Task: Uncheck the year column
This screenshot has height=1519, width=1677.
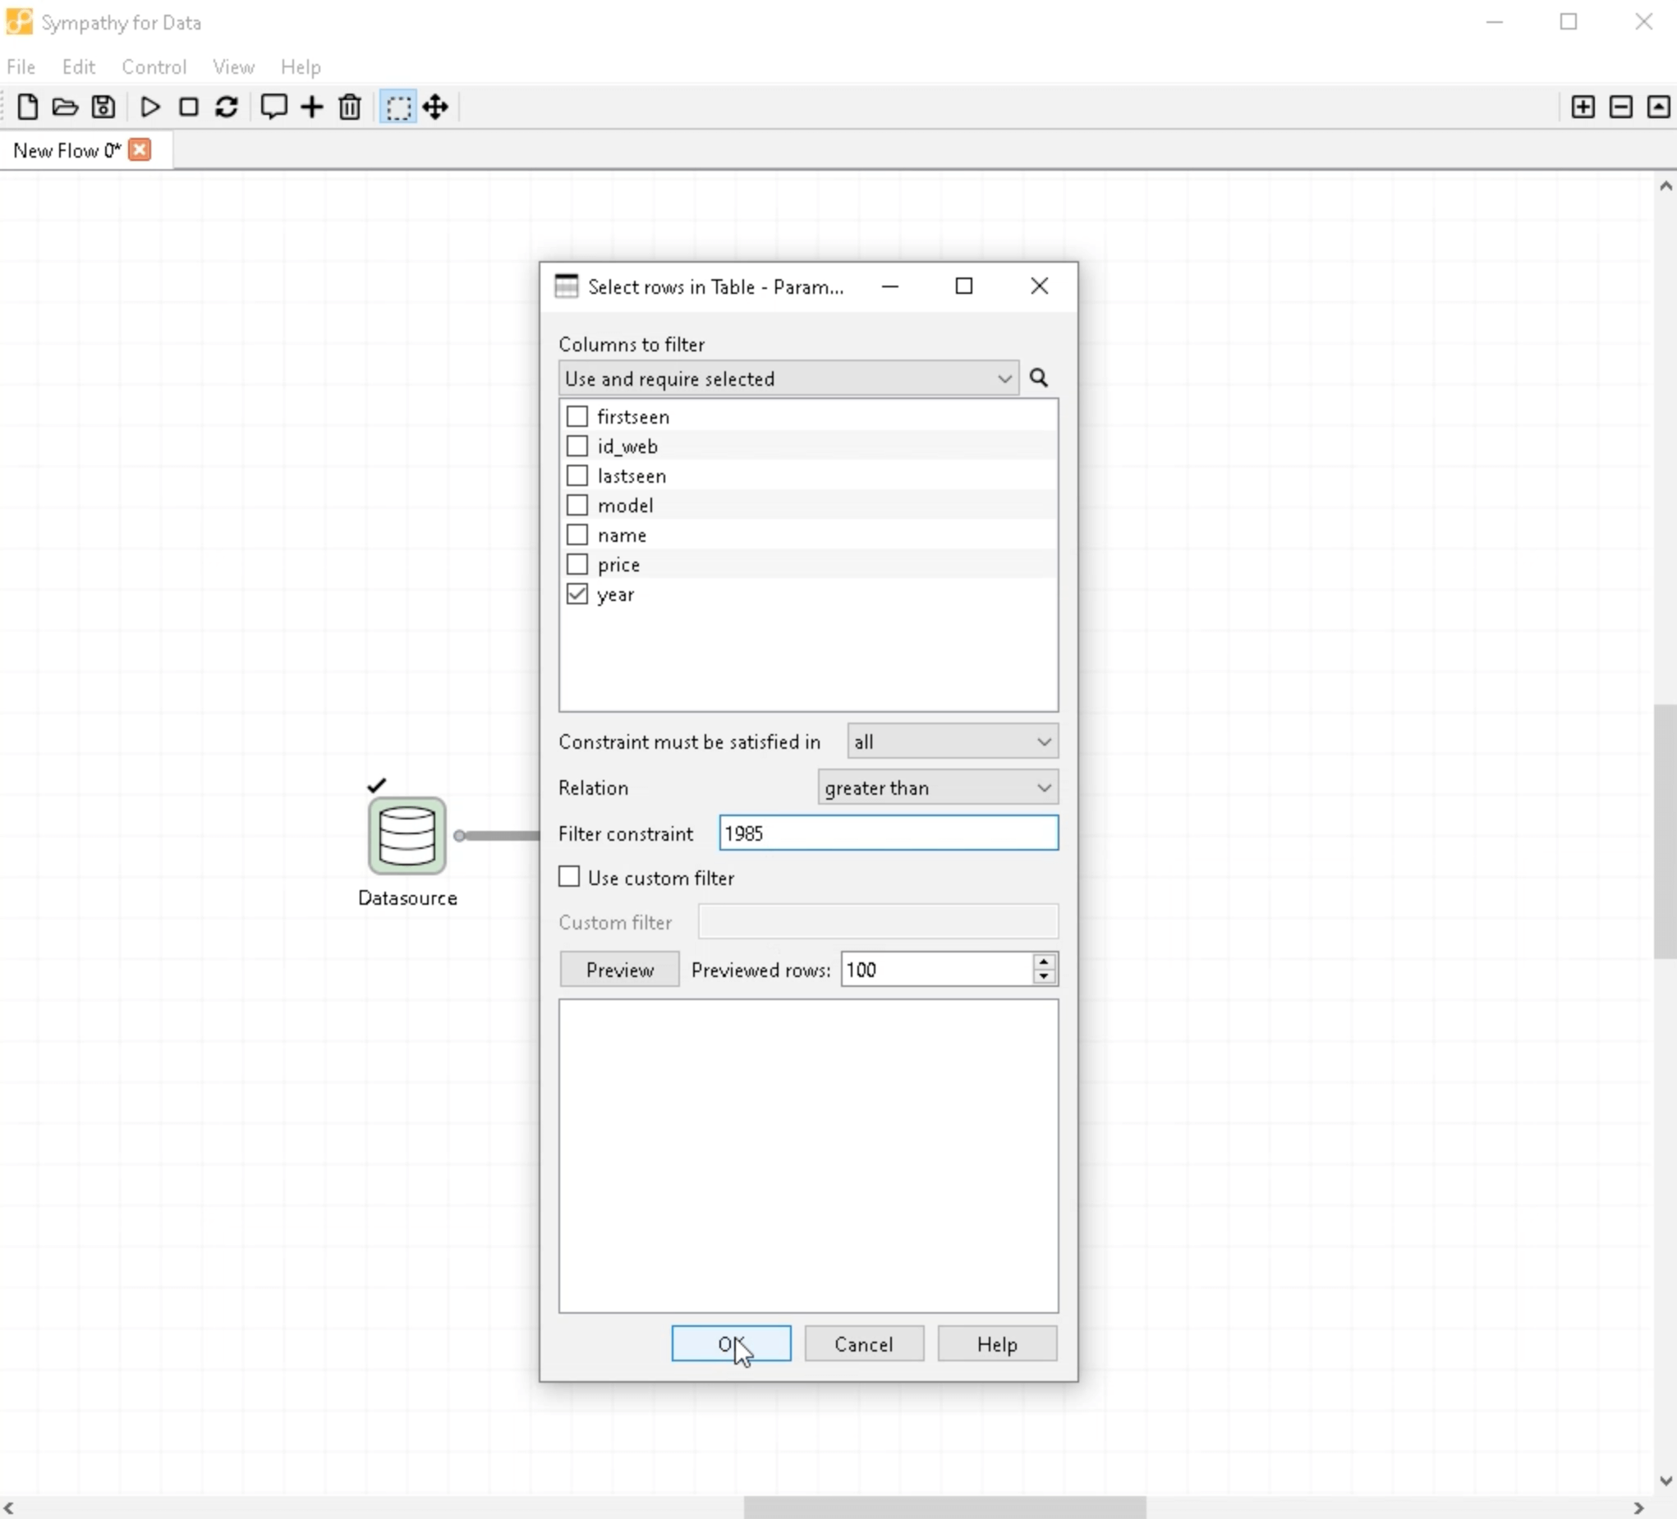Action: 577,594
